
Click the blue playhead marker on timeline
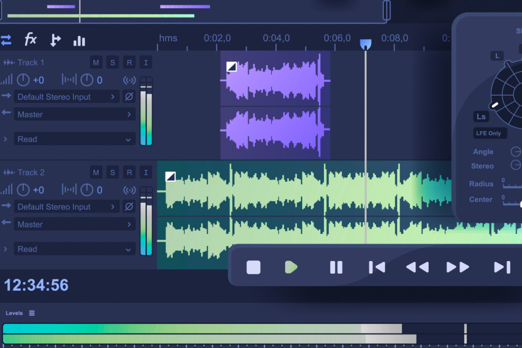click(366, 44)
